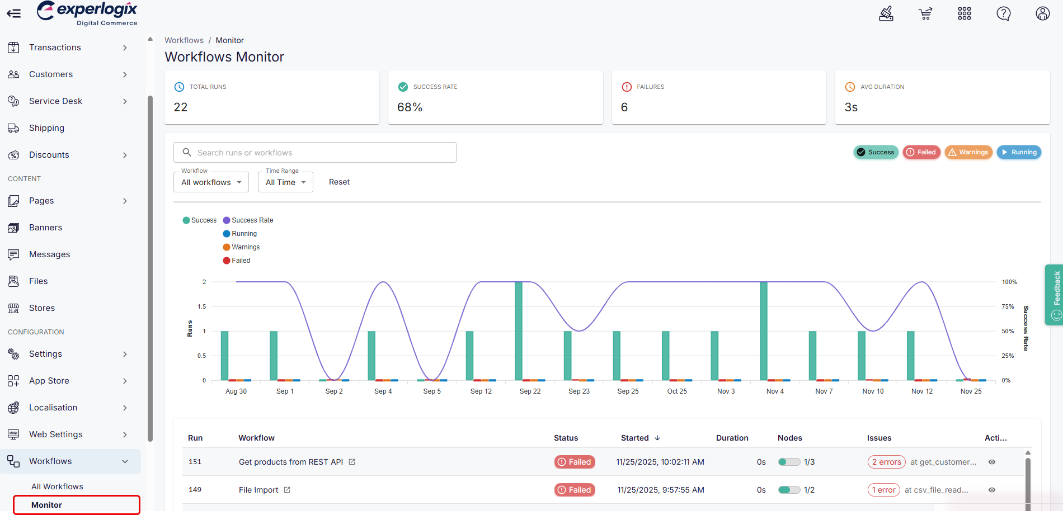Select Monitor under Workflows menu

pyautogui.click(x=46, y=504)
